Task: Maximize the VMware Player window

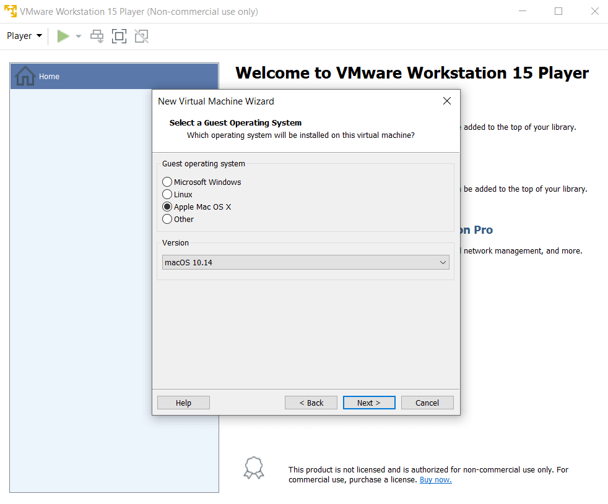Action: click(x=558, y=11)
